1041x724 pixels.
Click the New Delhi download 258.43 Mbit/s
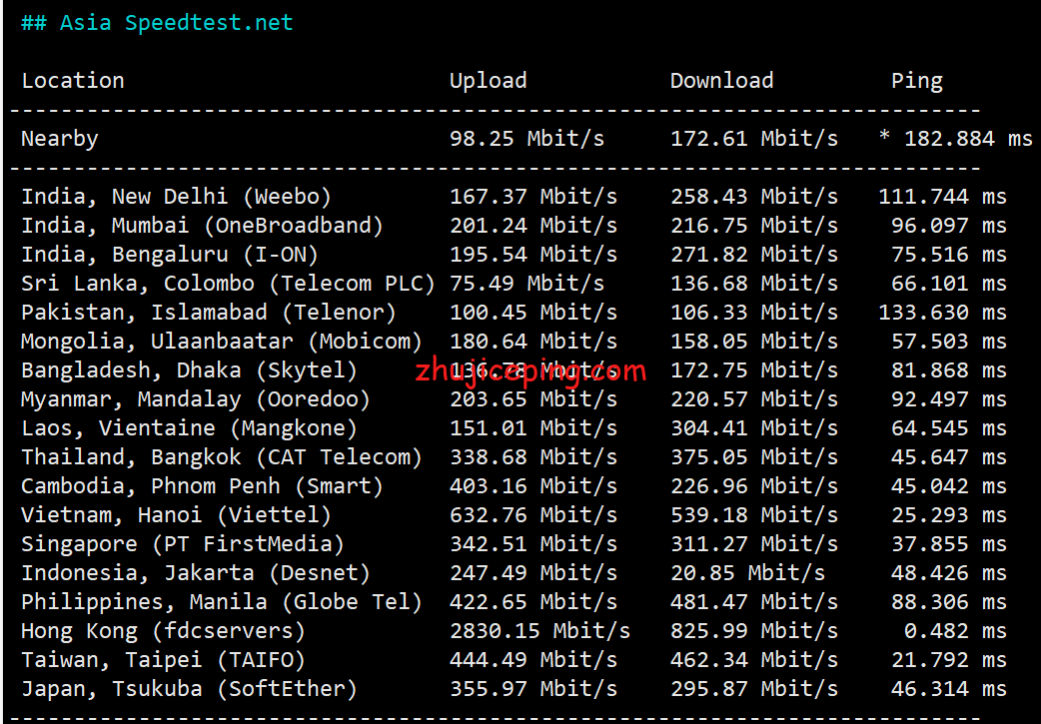pos(754,197)
